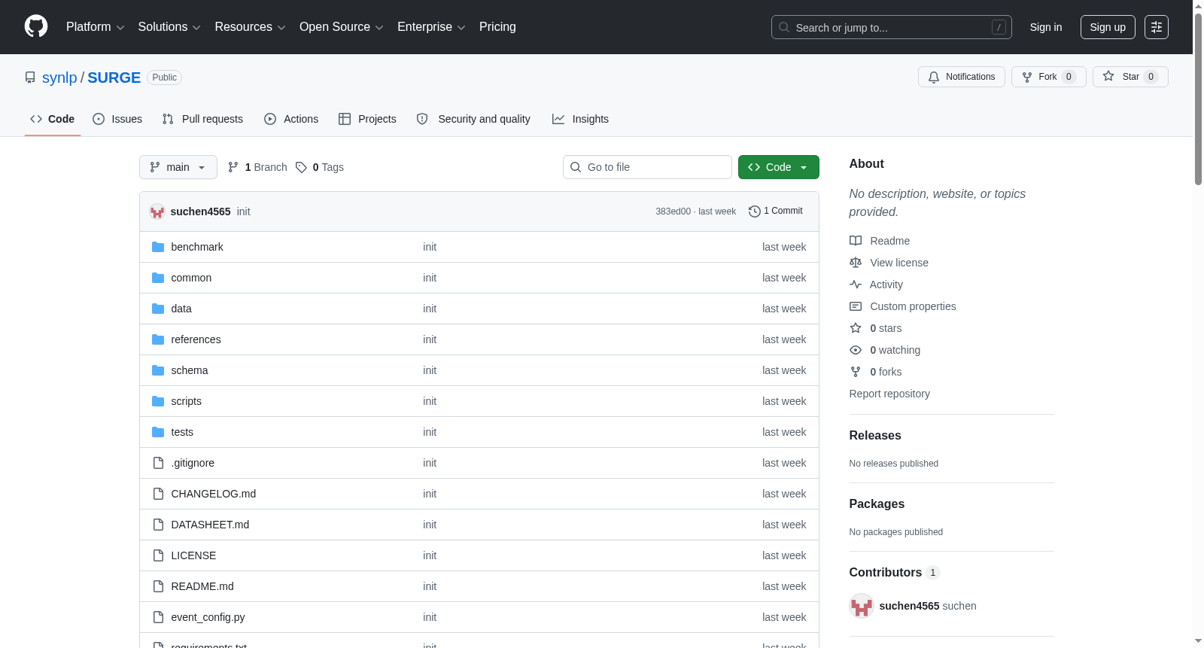Click the pulse icon beside Activity

click(856, 284)
